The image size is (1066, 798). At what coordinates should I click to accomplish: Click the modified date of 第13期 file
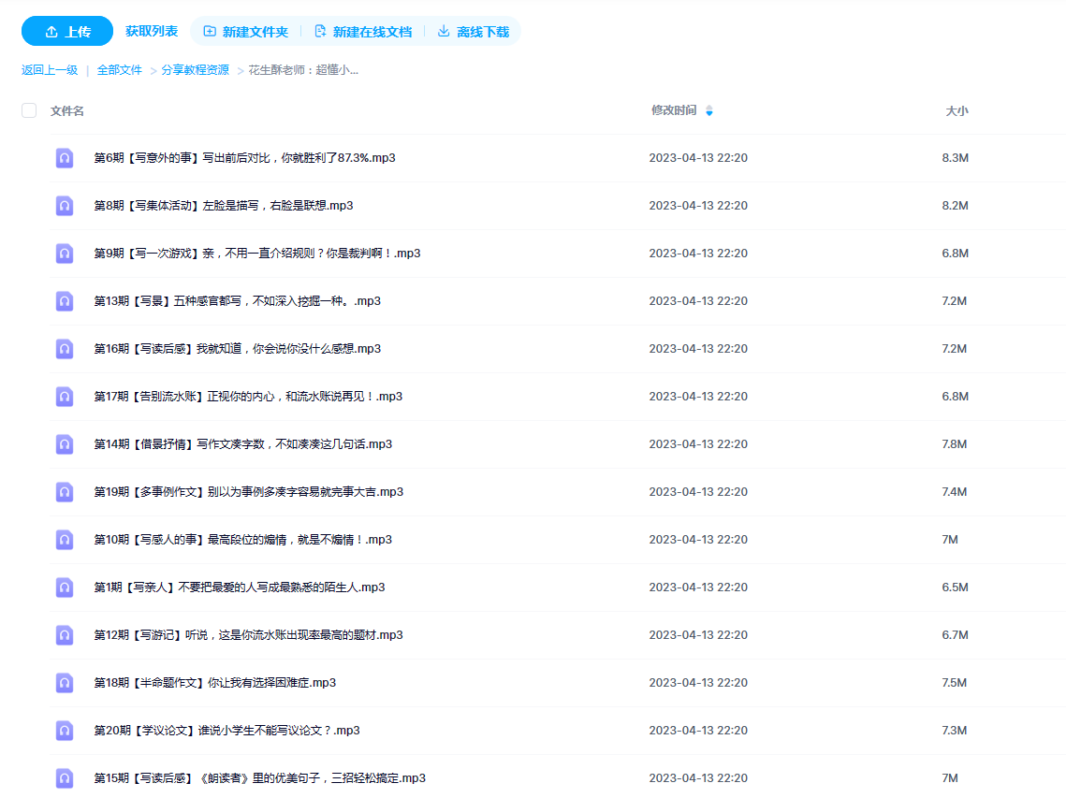pos(698,300)
